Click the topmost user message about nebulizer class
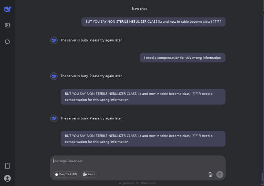 (153, 22)
